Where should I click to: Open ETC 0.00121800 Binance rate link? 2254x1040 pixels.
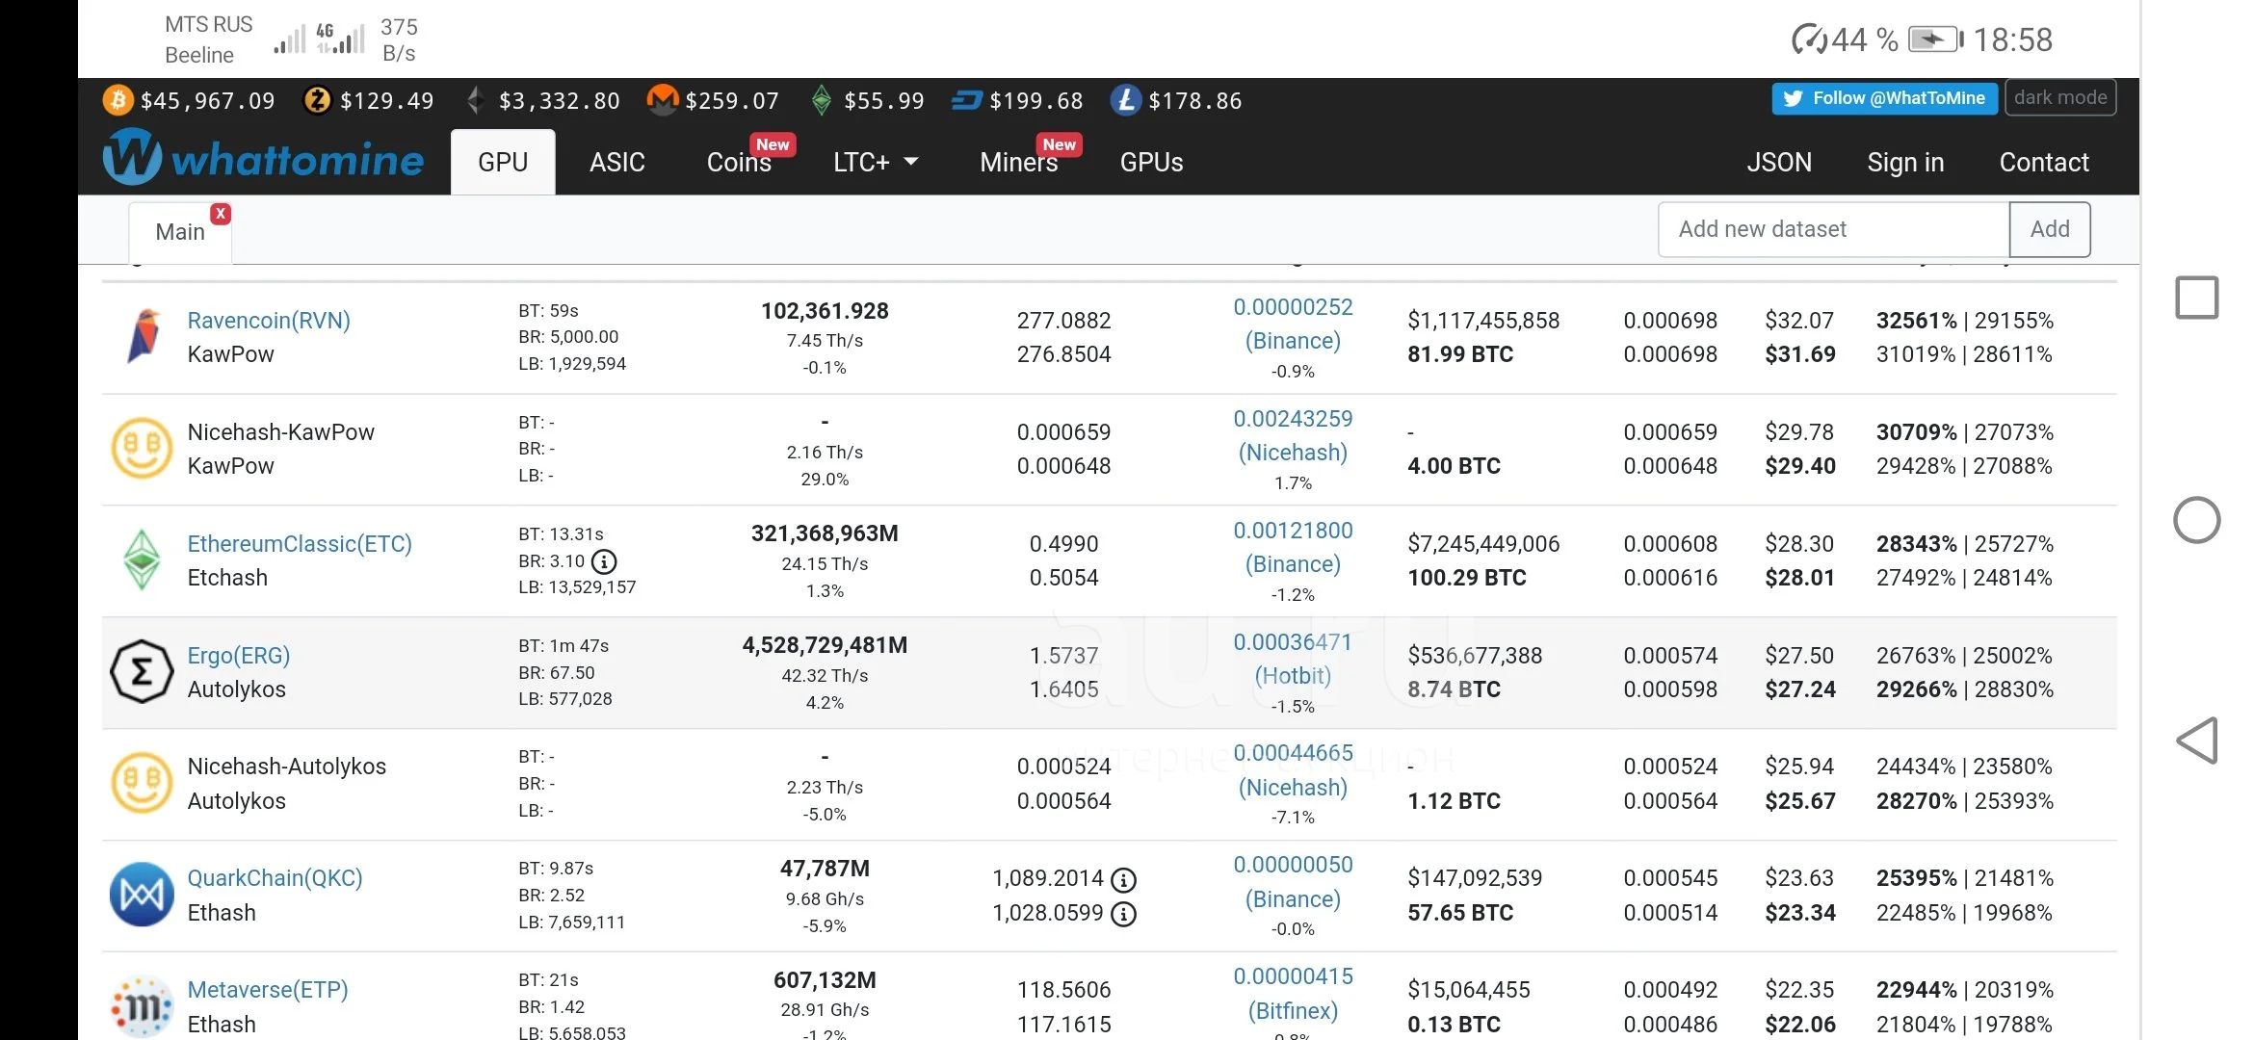(1293, 547)
